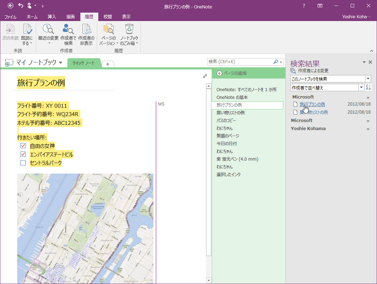Check the セントラルパーク checkbox
This screenshot has height=284, width=377.
pyautogui.click(x=23, y=163)
